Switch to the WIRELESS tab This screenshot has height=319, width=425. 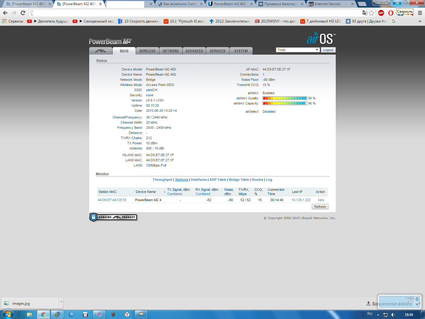pos(147,51)
